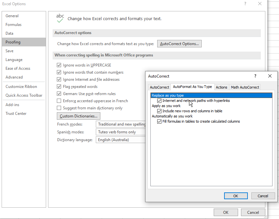Viewport: 279px width, 219px height.
Task: Open the Spanish modes dropdown
Action: (x=120, y=132)
